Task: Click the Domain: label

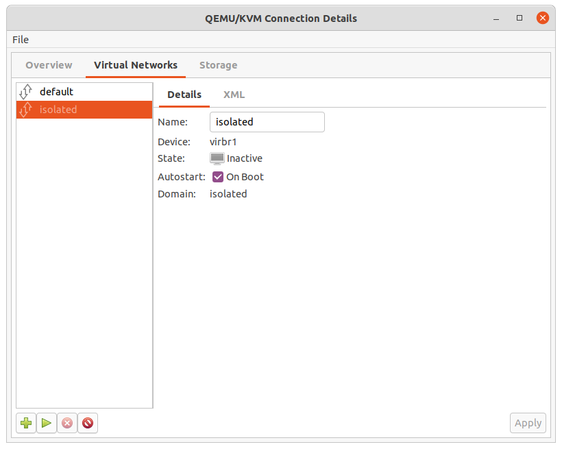Action: point(177,194)
